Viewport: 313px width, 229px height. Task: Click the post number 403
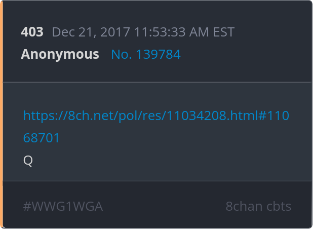32,32
